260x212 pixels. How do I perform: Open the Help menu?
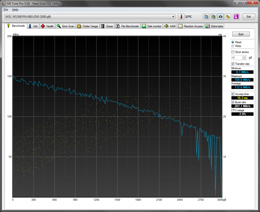[15, 10]
